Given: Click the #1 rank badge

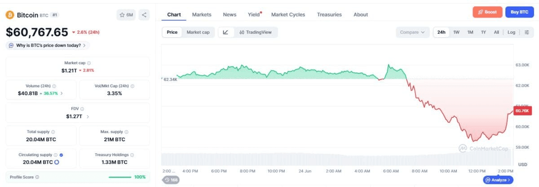Looking at the screenshot, I should (x=55, y=15).
